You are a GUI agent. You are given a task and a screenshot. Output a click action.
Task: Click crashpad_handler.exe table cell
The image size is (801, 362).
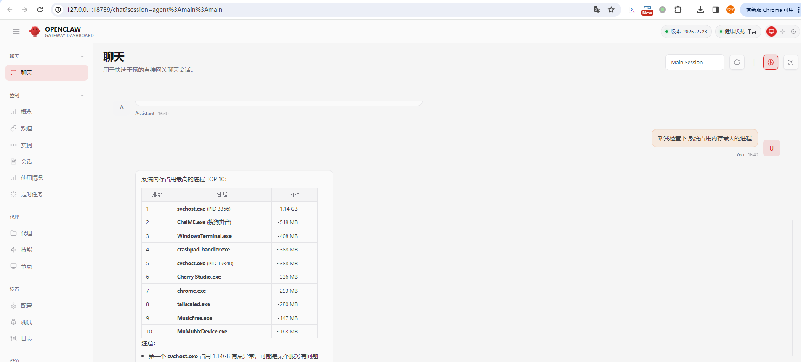coord(222,249)
